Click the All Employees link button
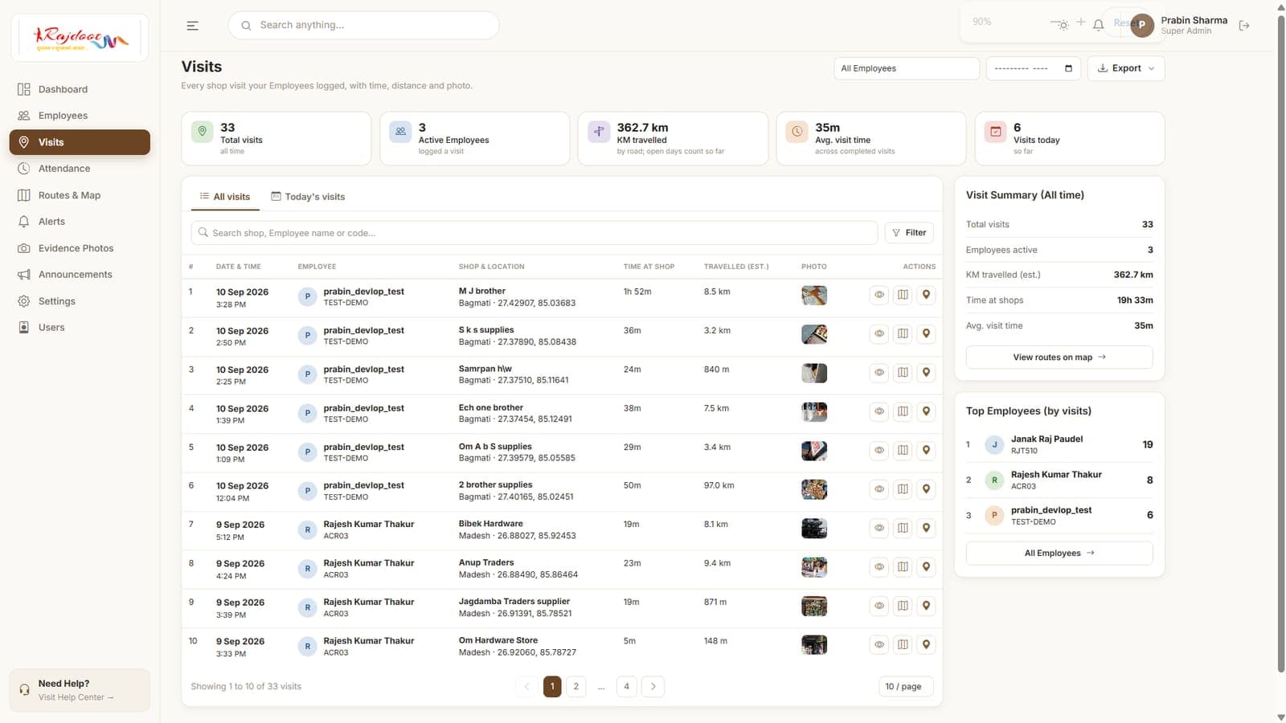The height and width of the screenshot is (723, 1286). click(1059, 553)
